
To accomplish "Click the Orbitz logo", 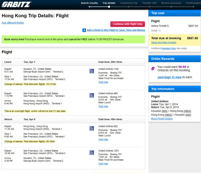I will pyautogui.click(x=16, y=4).
